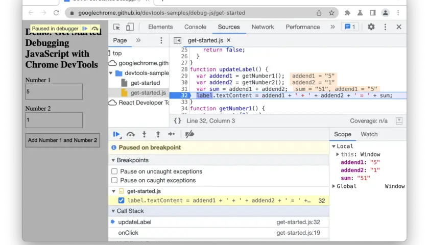This screenshot has height=245, width=429.
Task: Pretty print the source with braces icon
Action: pyautogui.click(x=178, y=121)
